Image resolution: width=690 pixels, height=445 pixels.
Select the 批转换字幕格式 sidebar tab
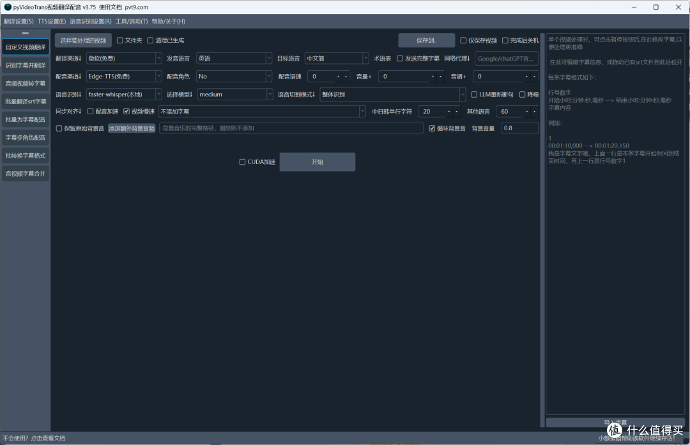(26, 155)
